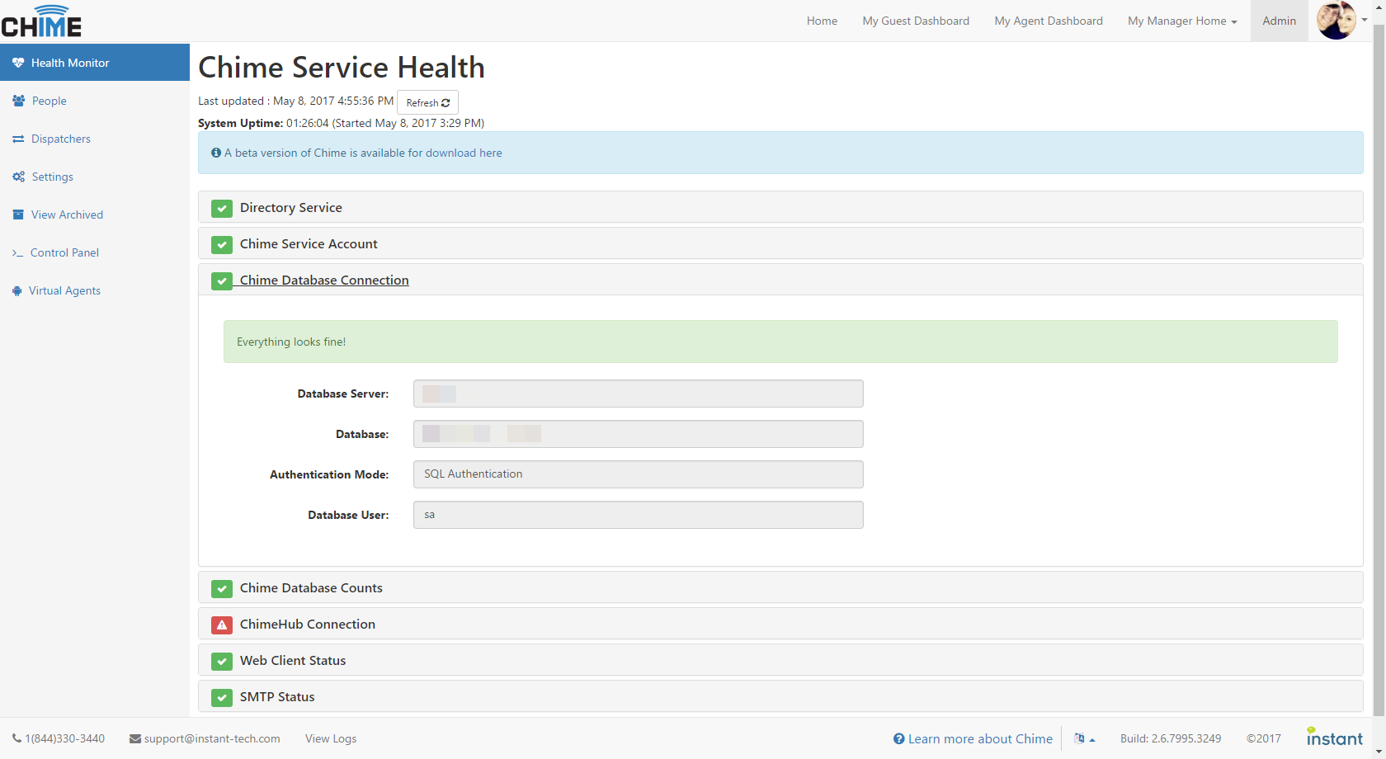Expand the ChimeHub Connection section
This screenshot has height=759, width=1386.
tap(780, 624)
